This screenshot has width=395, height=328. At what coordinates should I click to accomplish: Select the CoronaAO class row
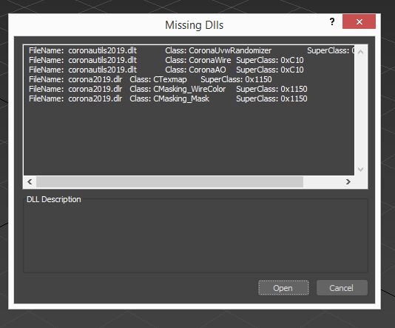click(x=189, y=70)
